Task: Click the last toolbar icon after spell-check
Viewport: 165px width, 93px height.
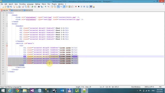Action: pos(94,7)
